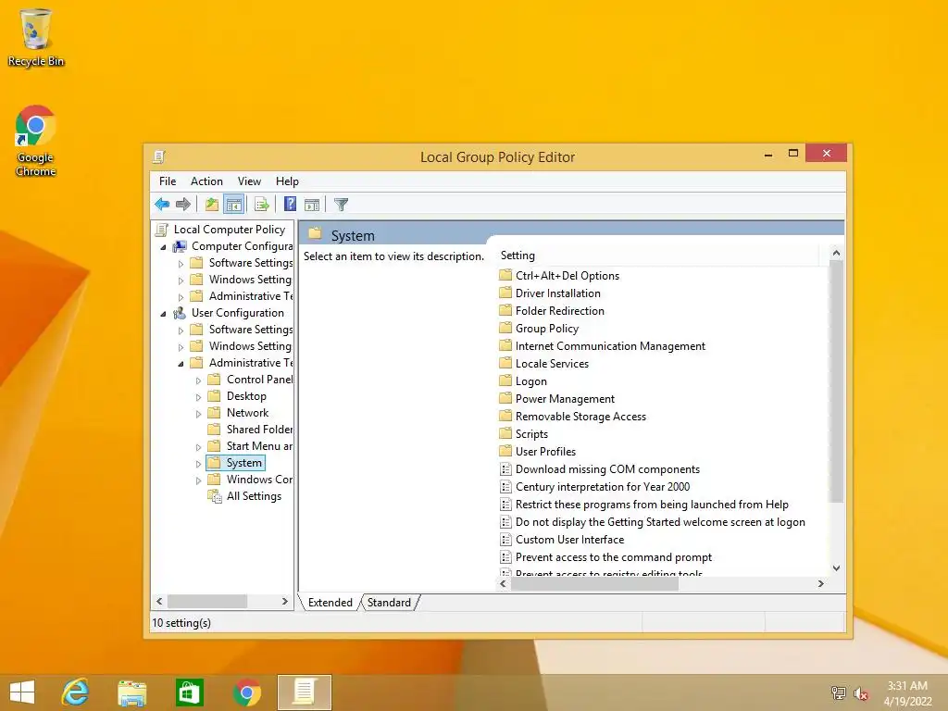Select Windows Components tree item
This screenshot has width=948, height=711.
[250, 480]
